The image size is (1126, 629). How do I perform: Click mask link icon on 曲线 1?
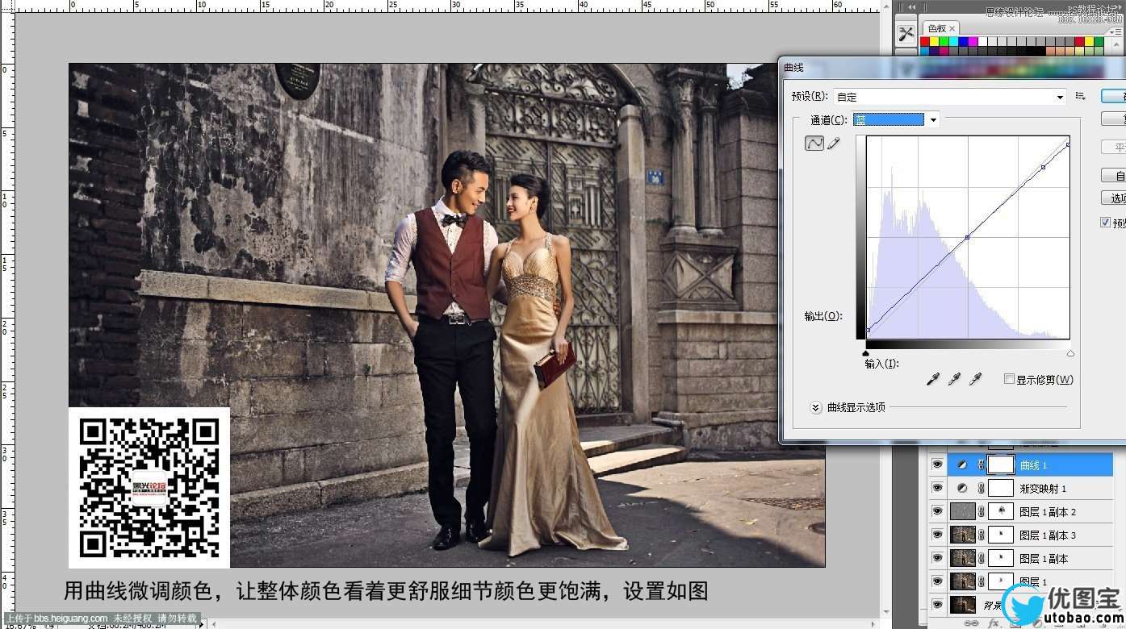coord(982,465)
